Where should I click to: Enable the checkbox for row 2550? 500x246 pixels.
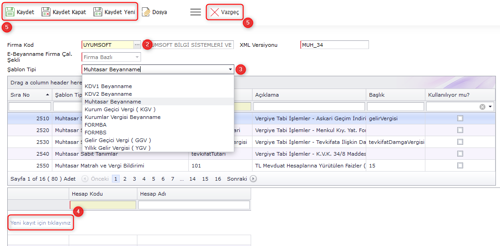pos(460,165)
